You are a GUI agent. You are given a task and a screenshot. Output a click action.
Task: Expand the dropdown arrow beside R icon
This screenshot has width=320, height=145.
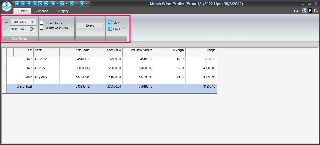(57, 4)
